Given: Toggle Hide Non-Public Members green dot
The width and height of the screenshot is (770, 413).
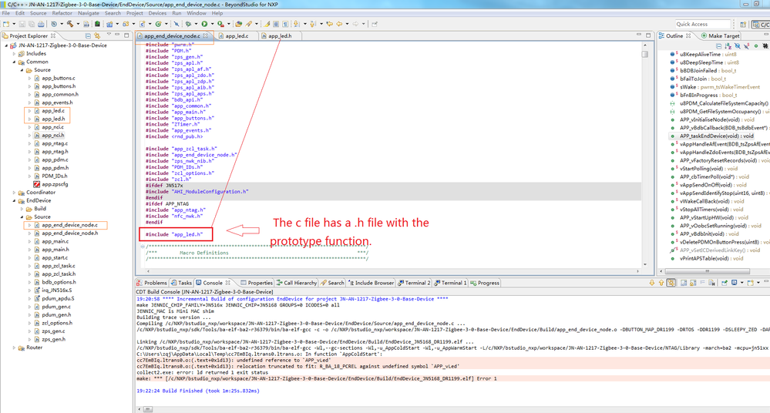Looking at the screenshot, I should [756, 45].
